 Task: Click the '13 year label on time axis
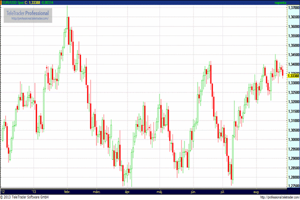pyautogui.click(x=34, y=191)
